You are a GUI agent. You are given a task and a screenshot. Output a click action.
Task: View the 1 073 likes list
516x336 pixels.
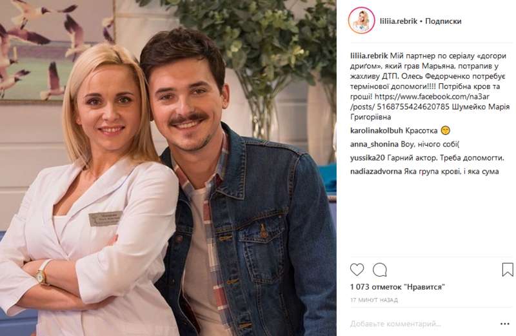coord(397,287)
